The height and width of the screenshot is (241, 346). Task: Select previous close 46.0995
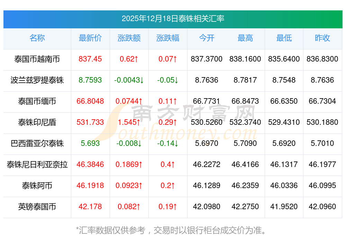322,185
